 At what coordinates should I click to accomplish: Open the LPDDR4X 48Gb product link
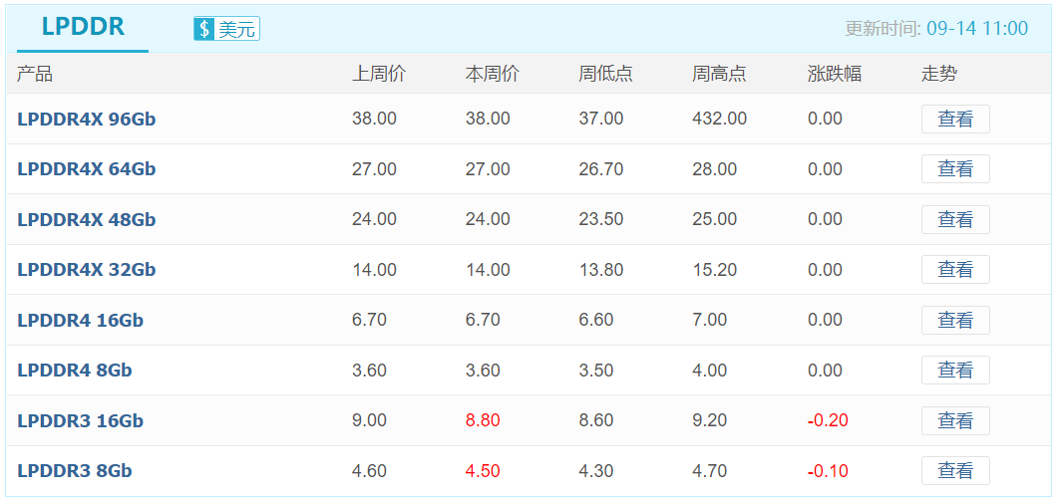pos(87,219)
